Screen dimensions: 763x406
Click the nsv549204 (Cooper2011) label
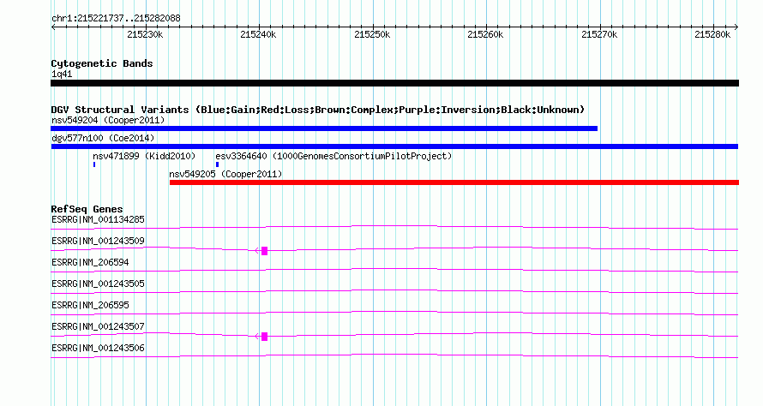[108, 120]
